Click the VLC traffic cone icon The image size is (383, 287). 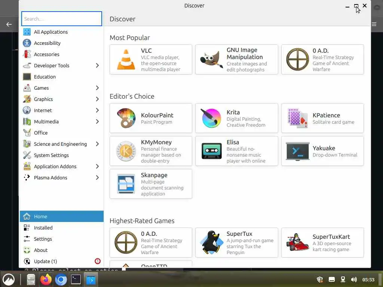tap(126, 59)
